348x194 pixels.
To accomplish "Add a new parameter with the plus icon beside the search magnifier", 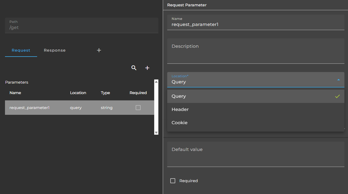I will click(x=147, y=68).
